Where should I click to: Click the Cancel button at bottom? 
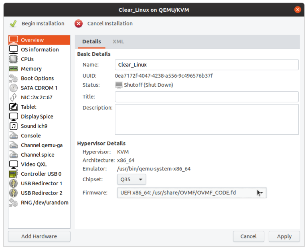click(x=248, y=236)
